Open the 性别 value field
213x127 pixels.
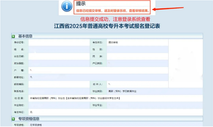(x=137, y=49)
